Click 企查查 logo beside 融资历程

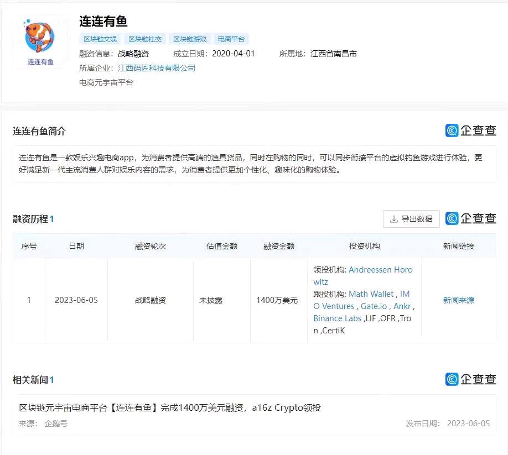(471, 218)
